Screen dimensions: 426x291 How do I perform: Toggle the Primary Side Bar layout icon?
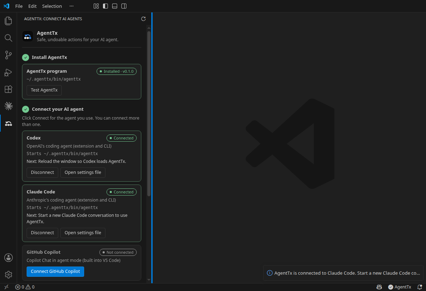pyautogui.click(x=105, y=6)
